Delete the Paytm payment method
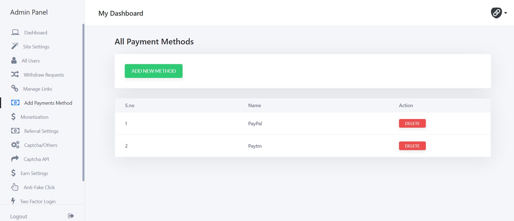The height and width of the screenshot is (221, 514). 412,146
